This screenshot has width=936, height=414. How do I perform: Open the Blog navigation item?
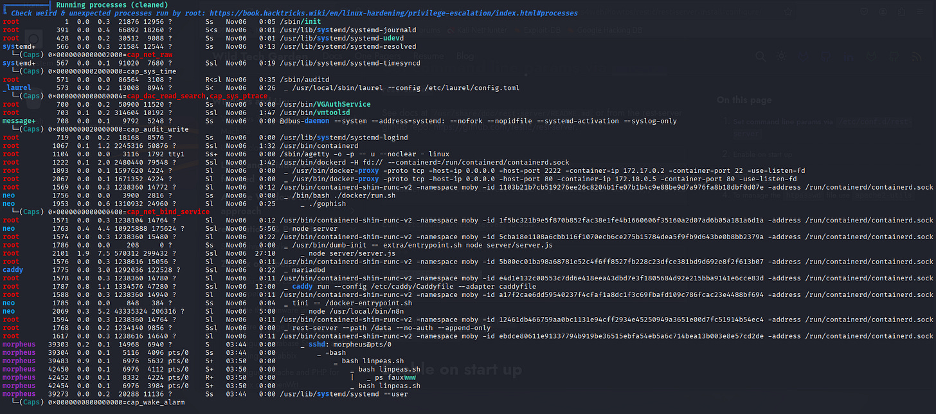click(x=464, y=56)
